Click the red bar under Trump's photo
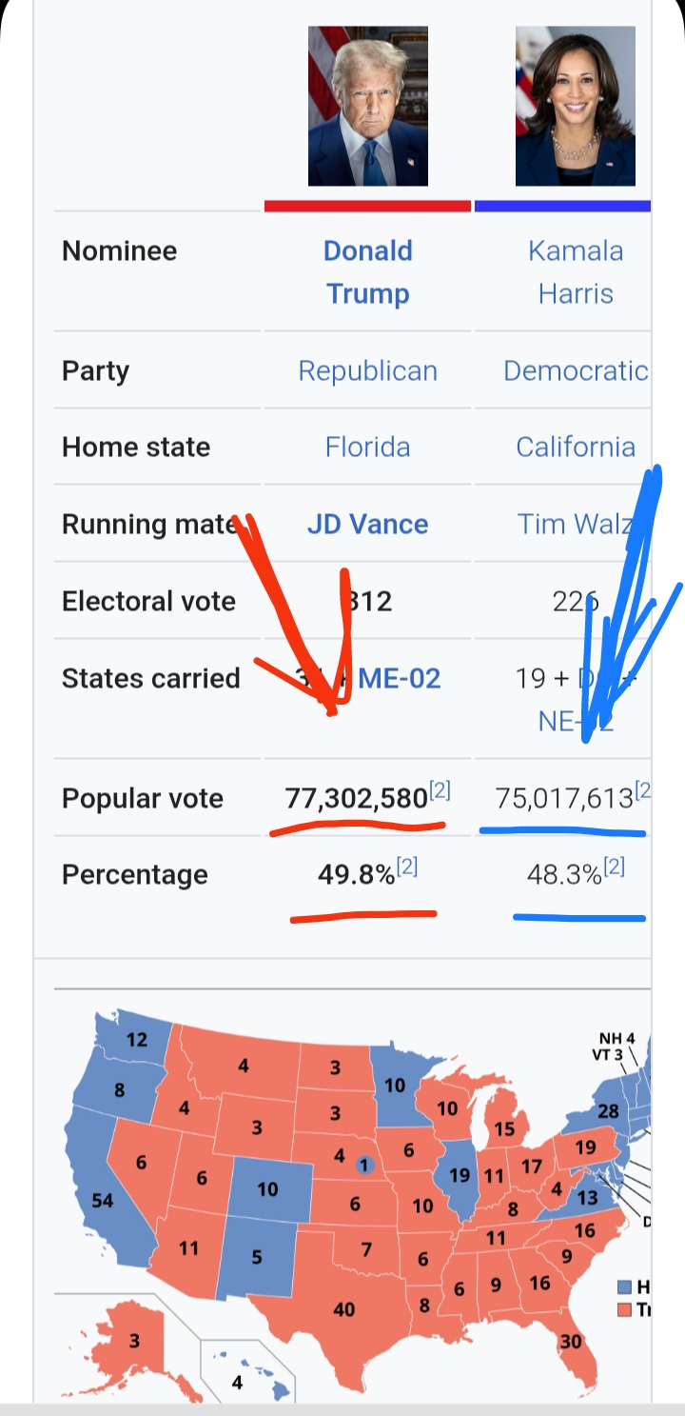The width and height of the screenshot is (685, 1416). coord(367,206)
